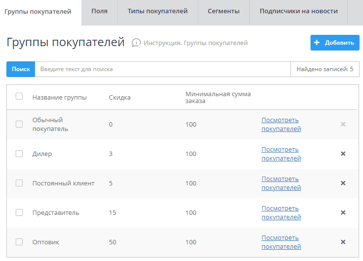Focus the search text input field
The height and width of the screenshot is (261, 363).
[162, 69]
